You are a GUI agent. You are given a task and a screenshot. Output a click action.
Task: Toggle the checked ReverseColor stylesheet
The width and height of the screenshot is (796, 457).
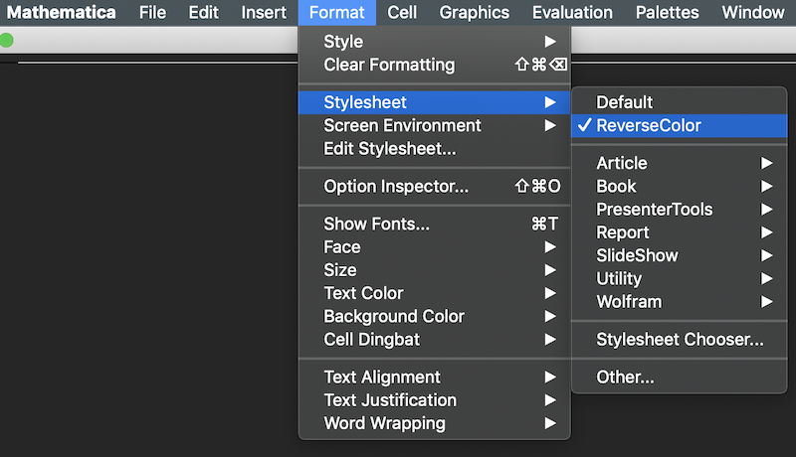[x=680, y=125]
